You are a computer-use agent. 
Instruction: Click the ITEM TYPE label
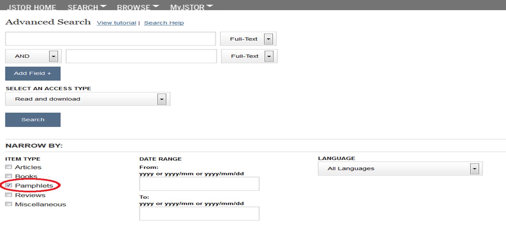[x=23, y=159]
